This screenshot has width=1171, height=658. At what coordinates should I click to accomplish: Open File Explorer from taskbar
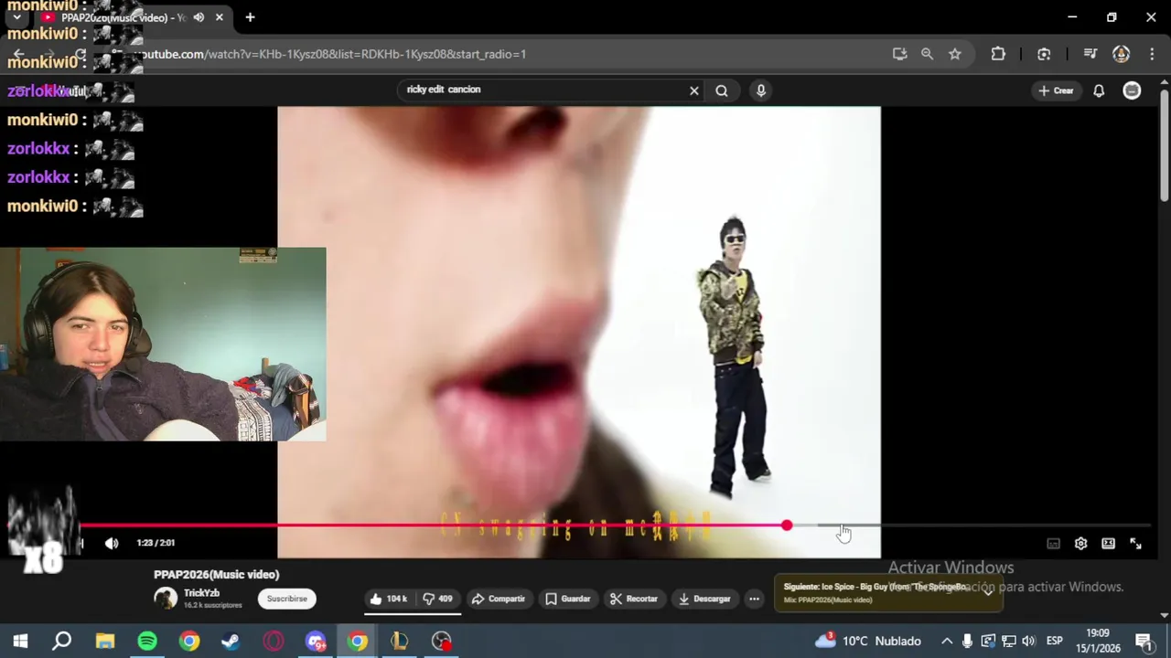pyautogui.click(x=105, y=641)
